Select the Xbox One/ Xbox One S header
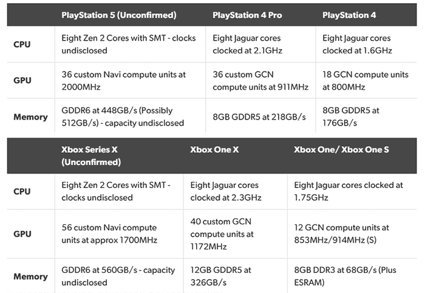Screen dimensions: 425x293 click(341, 149)
